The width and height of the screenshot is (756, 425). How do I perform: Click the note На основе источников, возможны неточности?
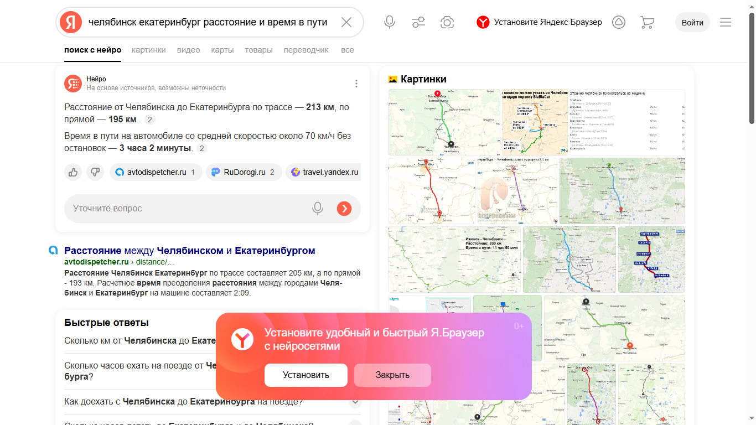(x=156, y=88)
